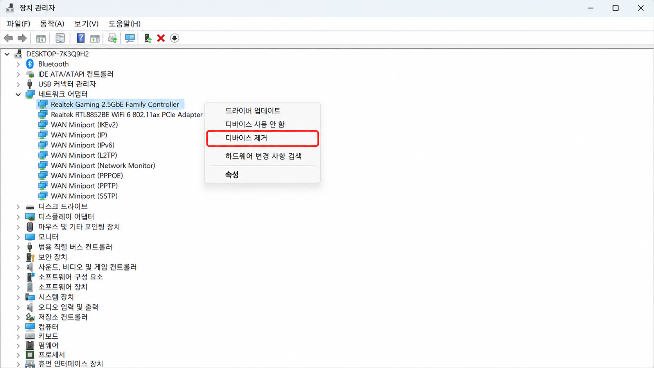
Task: Open the 파일(F) menu
Action: click(18, 24)
